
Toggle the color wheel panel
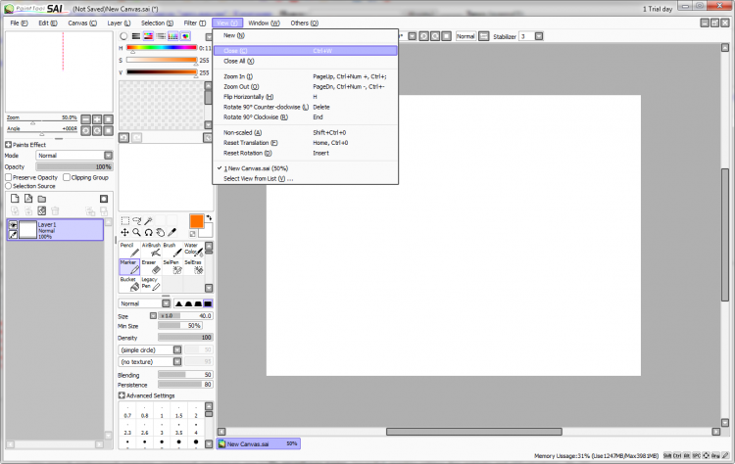123,36
